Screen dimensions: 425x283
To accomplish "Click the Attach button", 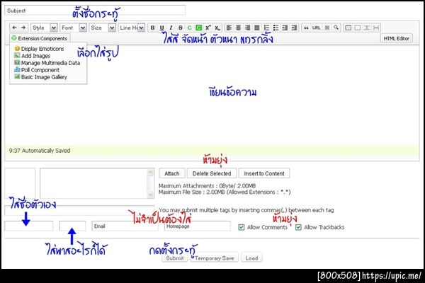I will (172, 173).
